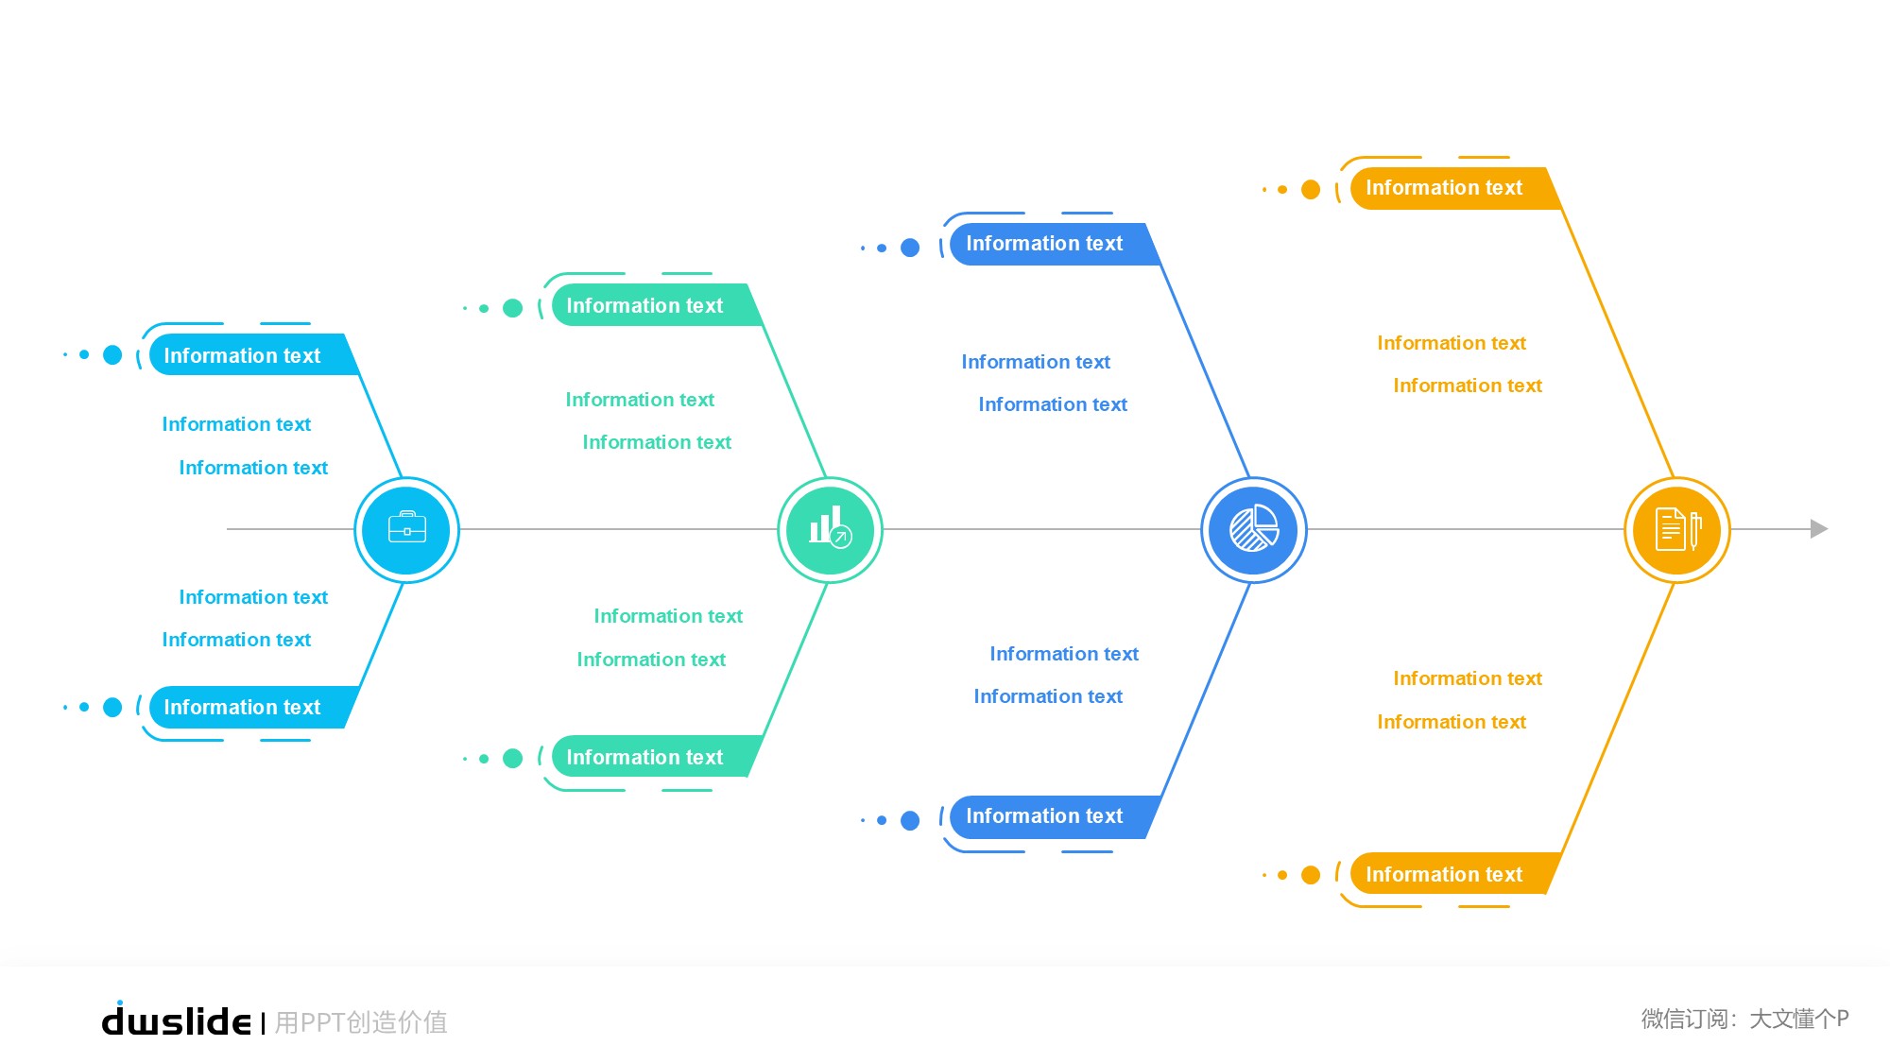
Task: Select the top blue Information text banner
Action: (1049, 244)
